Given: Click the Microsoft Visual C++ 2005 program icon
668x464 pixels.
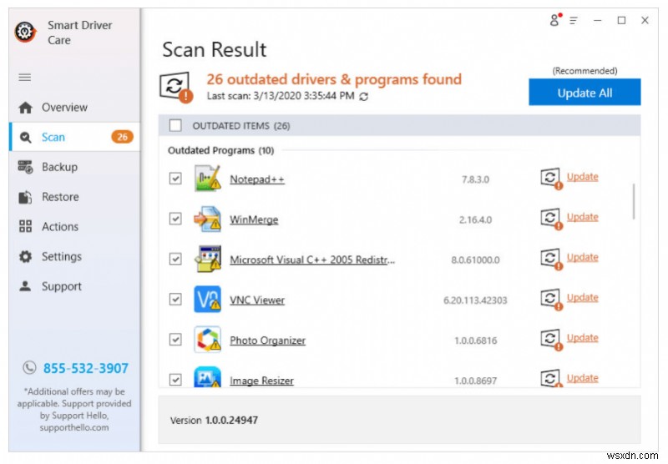Looking at the screenshot, I should click(208, 259).
